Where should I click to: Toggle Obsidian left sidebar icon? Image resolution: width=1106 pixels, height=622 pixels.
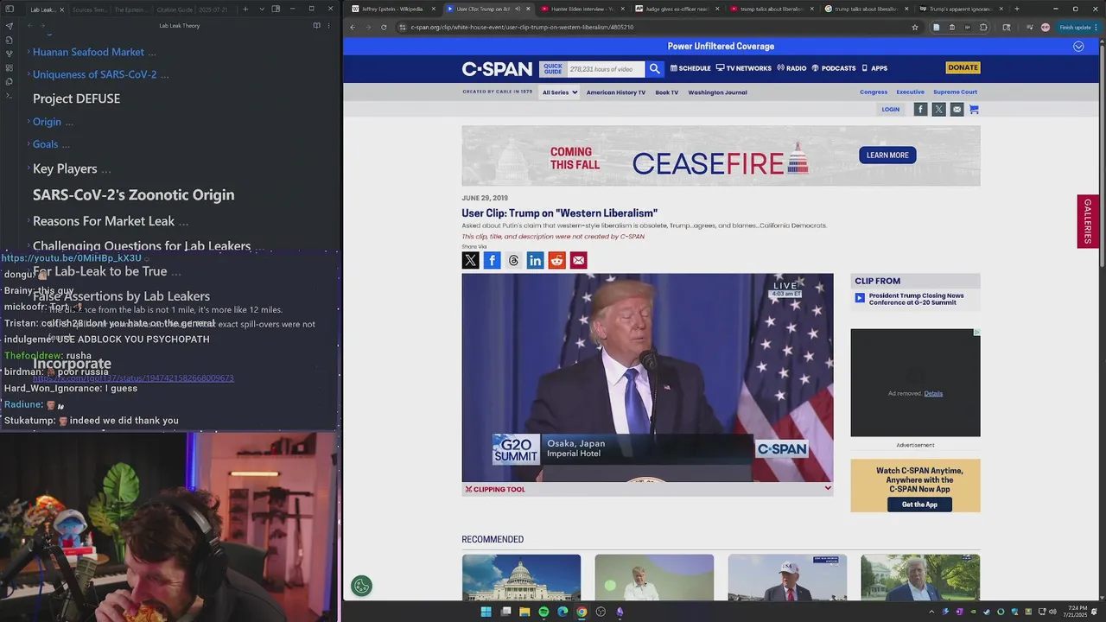[x=10, y=10]
